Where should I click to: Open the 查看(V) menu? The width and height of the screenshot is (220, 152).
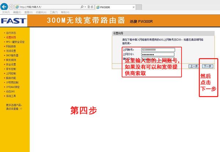[29, 12]
